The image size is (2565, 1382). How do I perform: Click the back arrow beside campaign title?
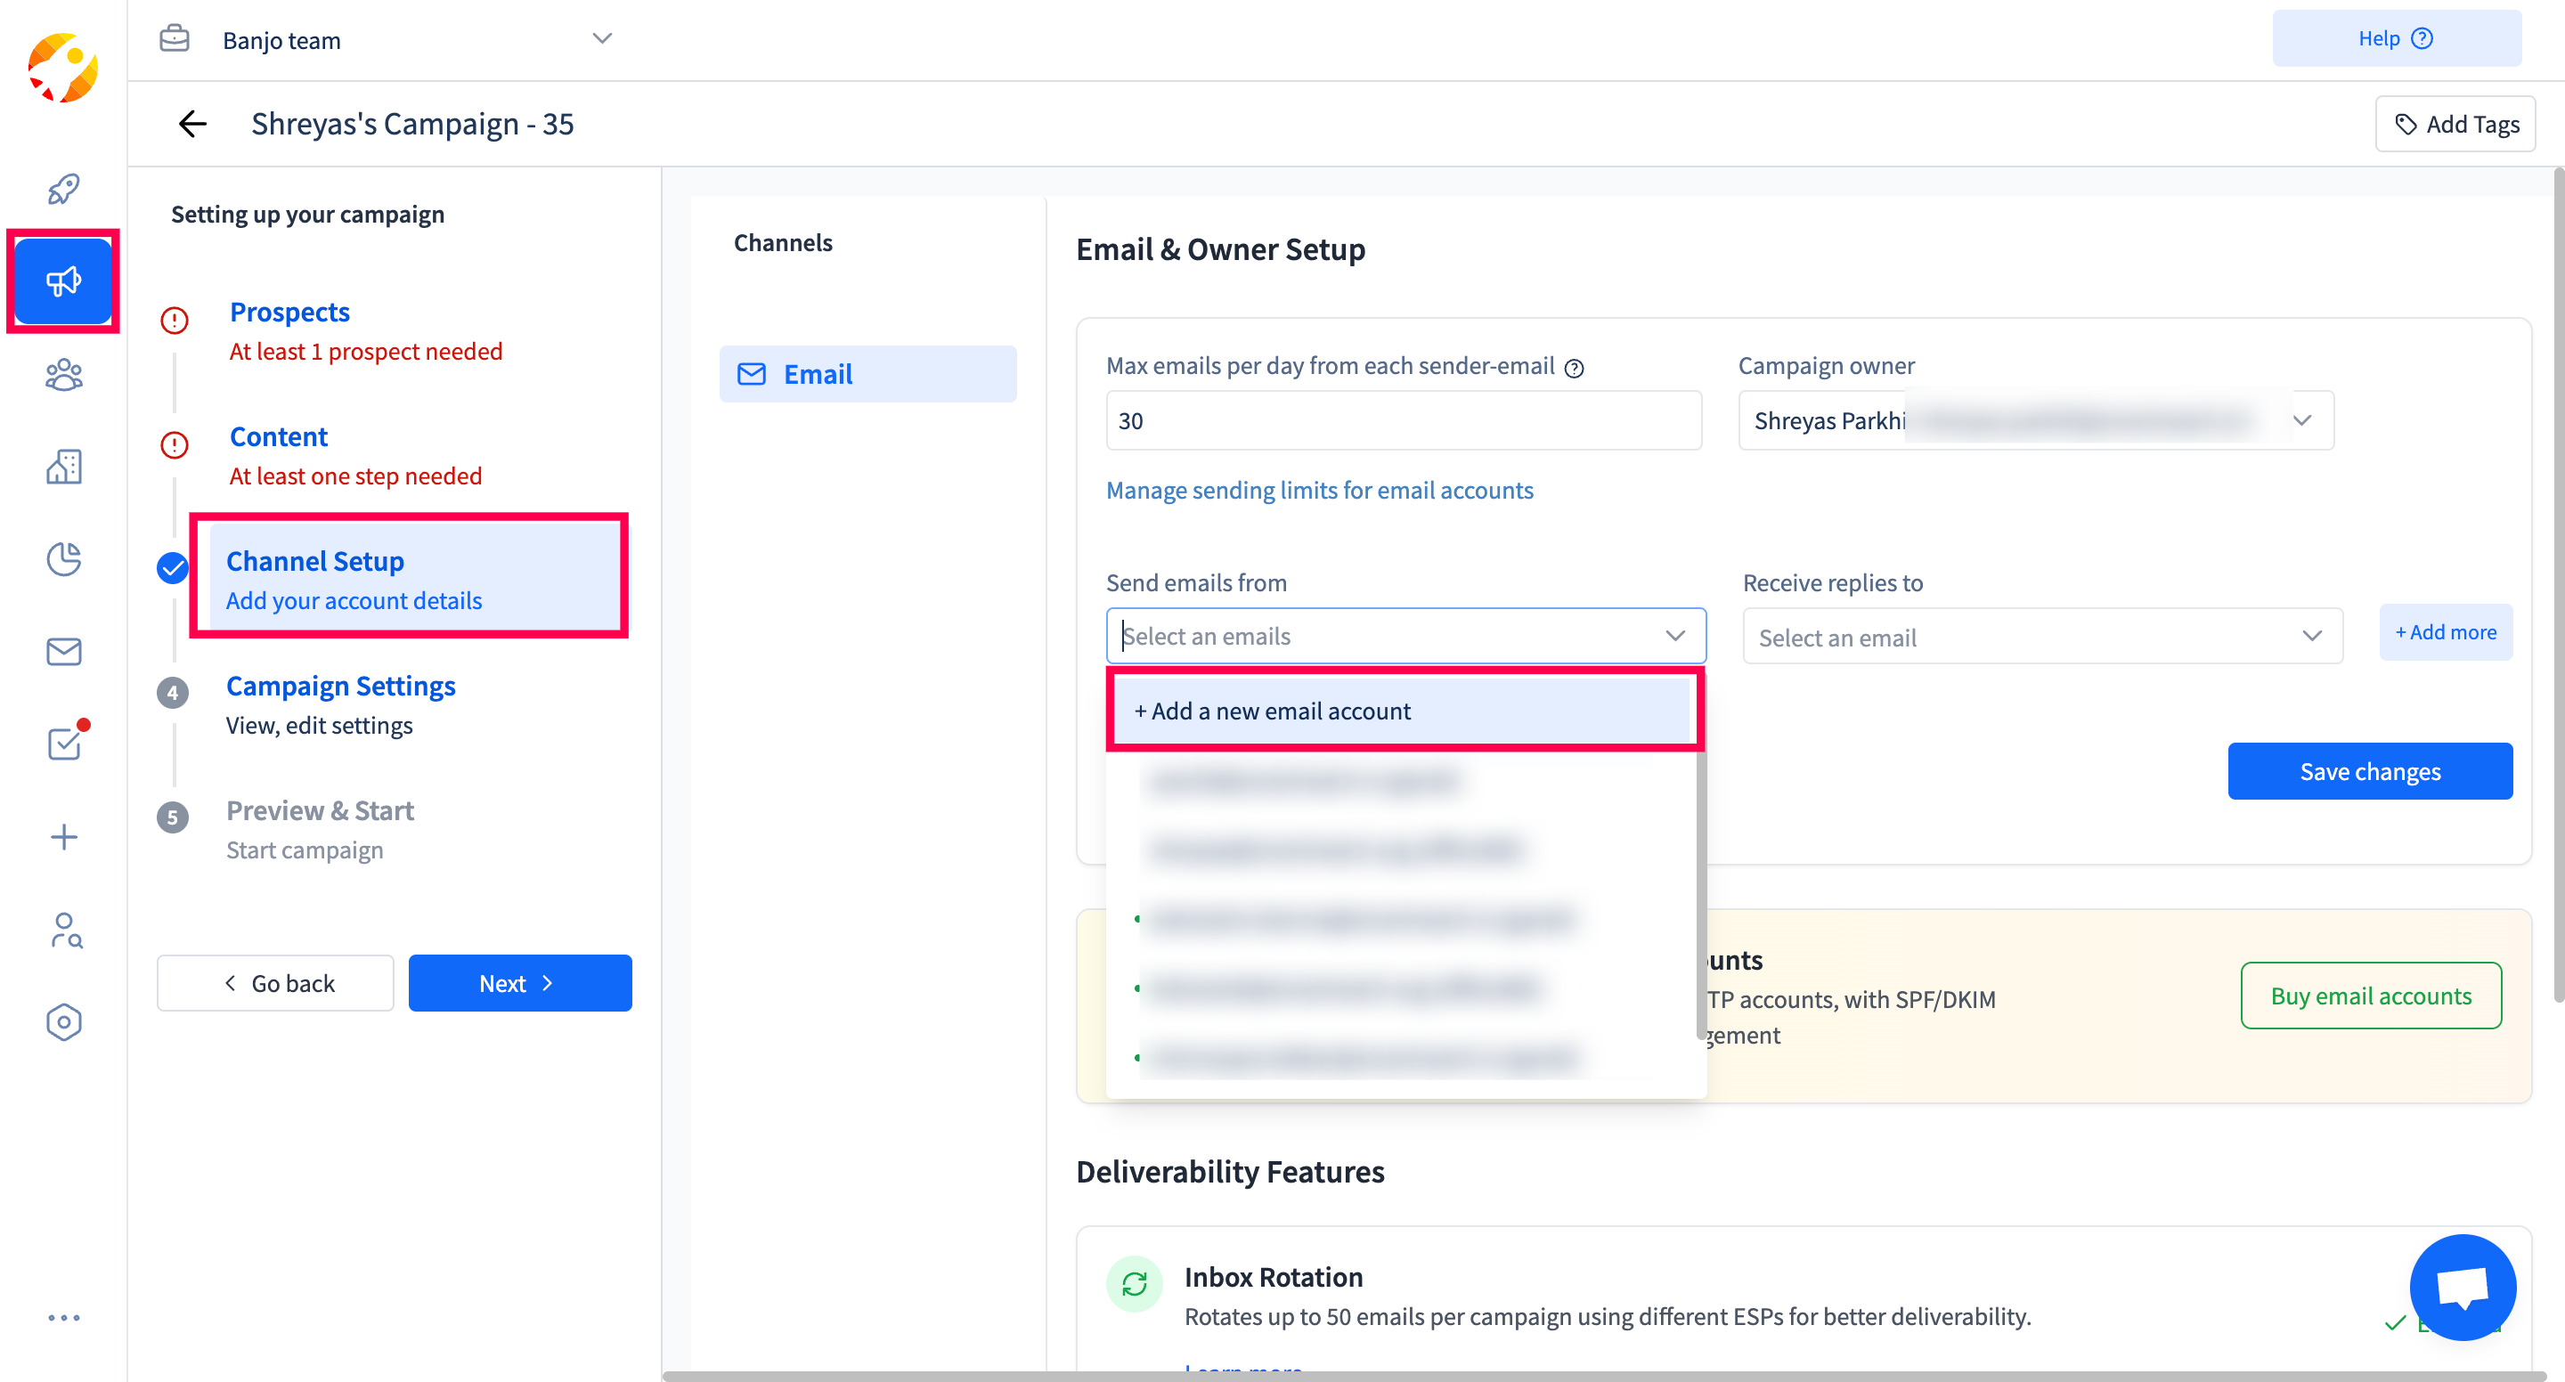(192, 124)
